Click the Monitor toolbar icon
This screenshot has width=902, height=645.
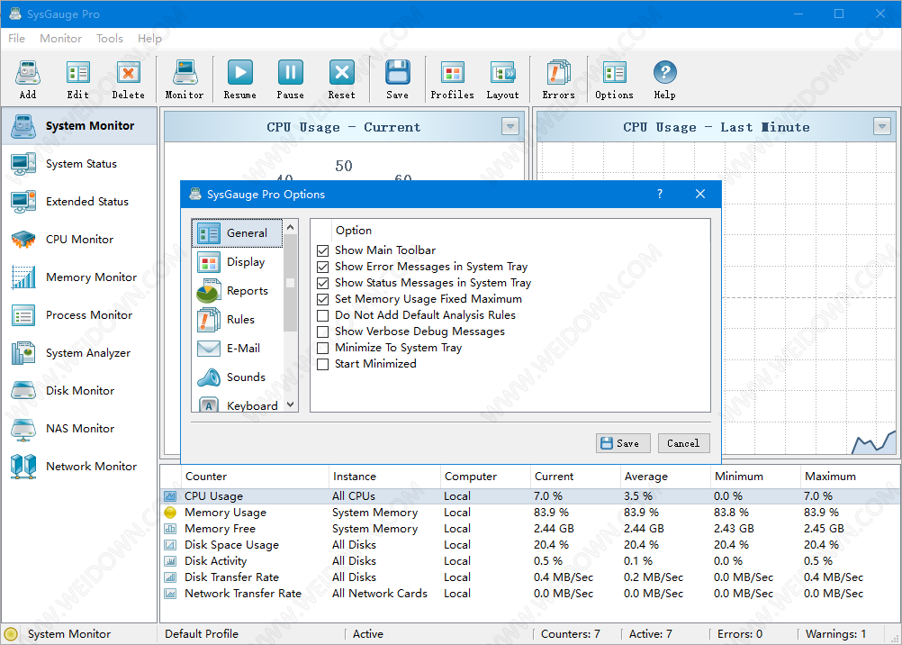(185, 79)
